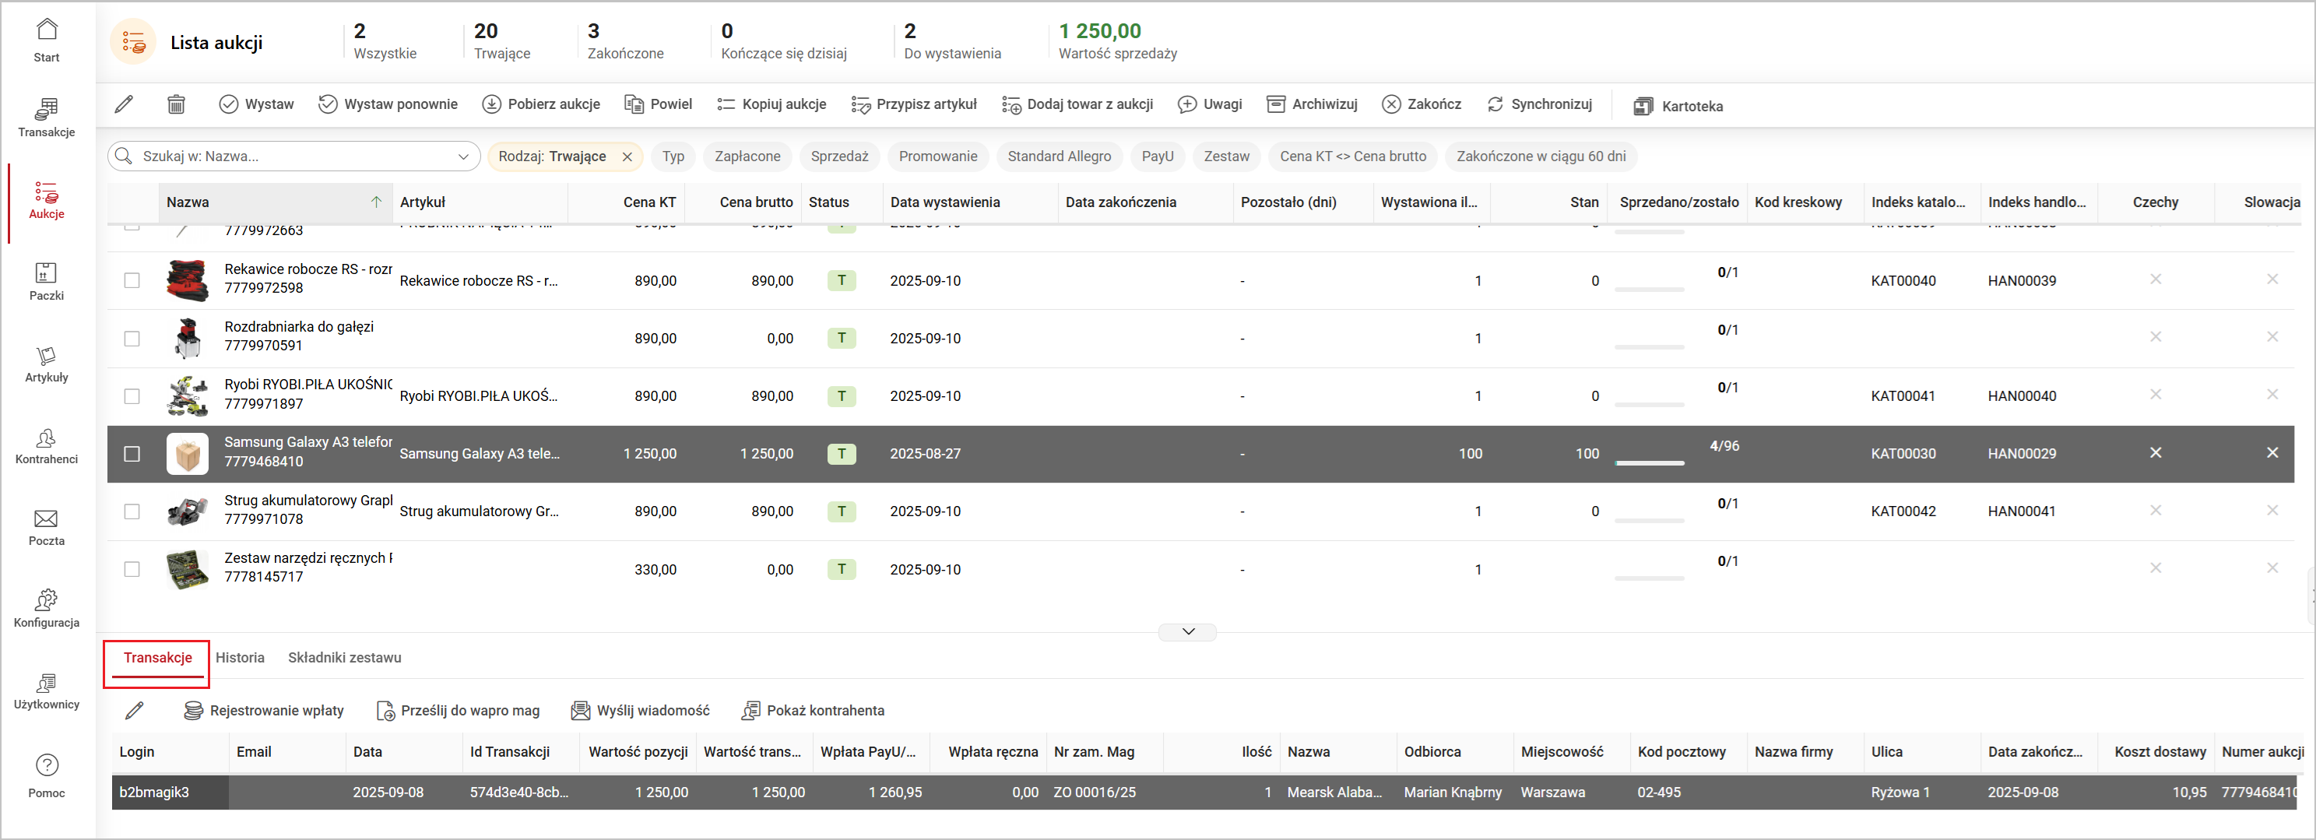Click Archiwizuj in the toolbar
2316x840 pixels.
1312,104
